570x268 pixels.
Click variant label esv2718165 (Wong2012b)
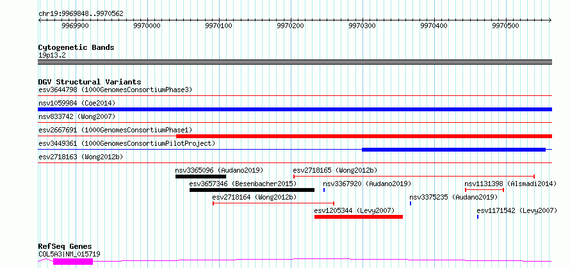[335, 170]
